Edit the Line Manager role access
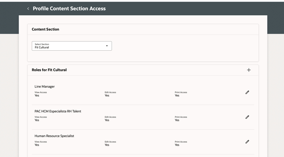 tap(247, 92)
